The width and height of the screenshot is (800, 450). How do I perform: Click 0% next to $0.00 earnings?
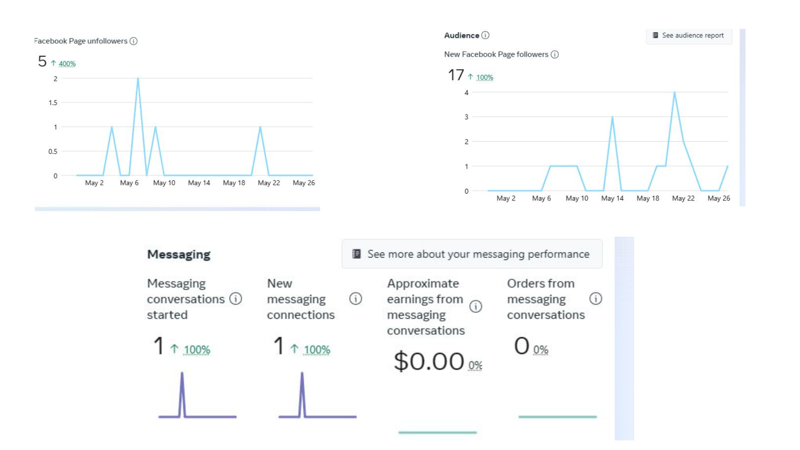click(x=475, y=366)
